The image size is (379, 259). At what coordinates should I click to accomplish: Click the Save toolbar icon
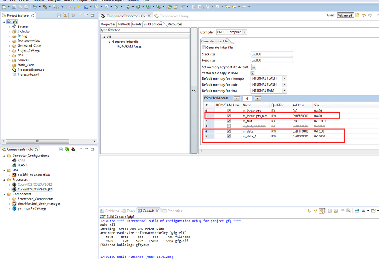coord(14,7)
